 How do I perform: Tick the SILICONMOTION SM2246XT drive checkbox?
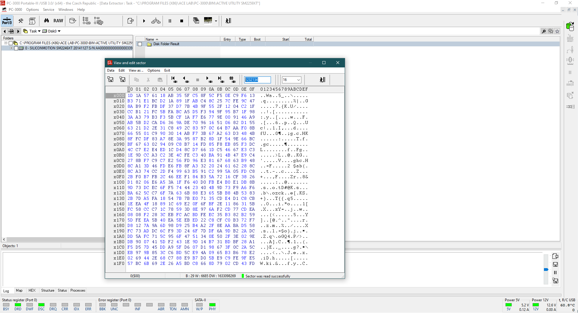click(16, 48)
